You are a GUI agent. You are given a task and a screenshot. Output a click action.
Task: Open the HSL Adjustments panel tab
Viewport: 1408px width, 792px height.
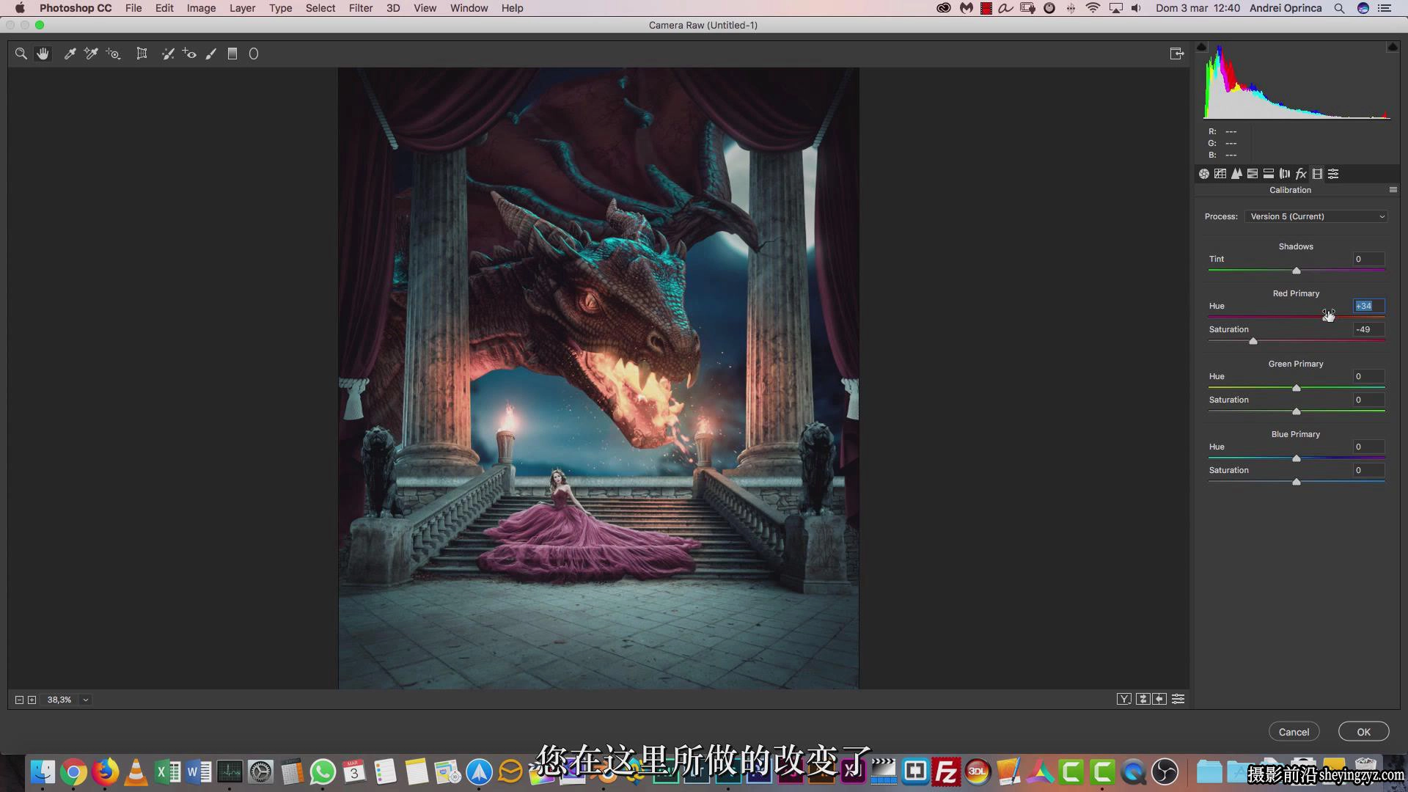pyautogui.click(x=1253, y=174)
